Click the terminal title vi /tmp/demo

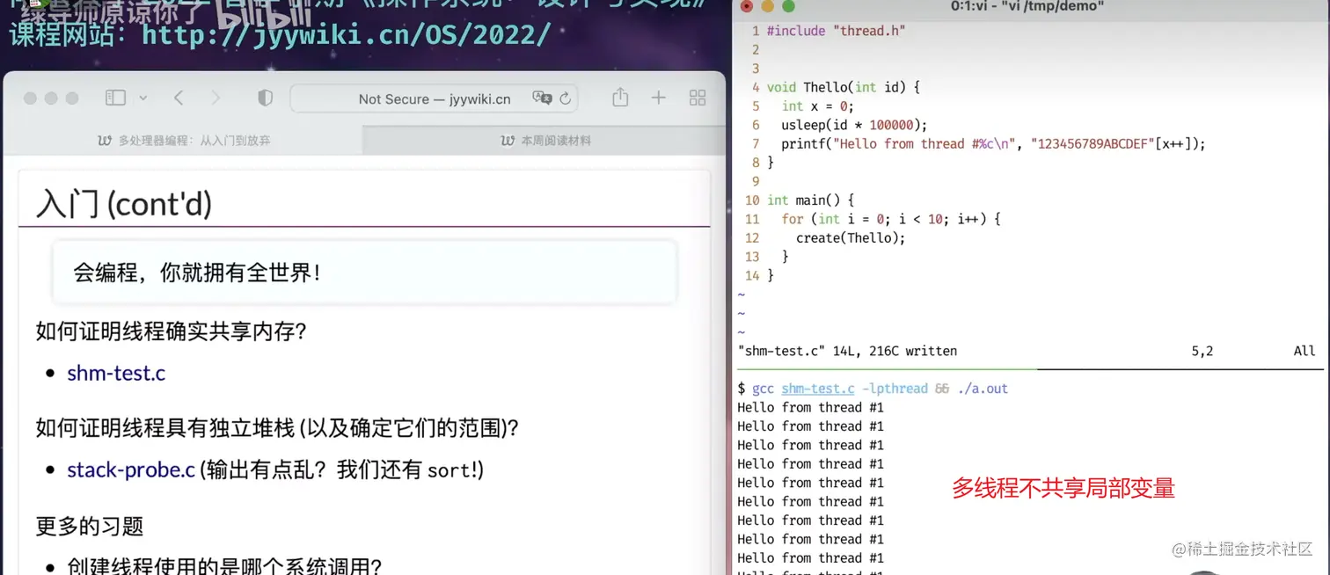coord(1027,7)
